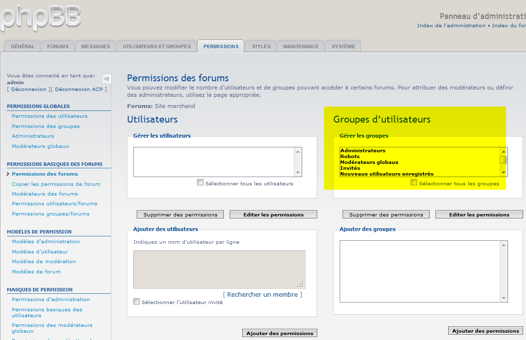Open Permissions utilisateurs/forums link
The height and width of the screenshot is (340, 526).
pyautogui.click(x=54, y=203)
